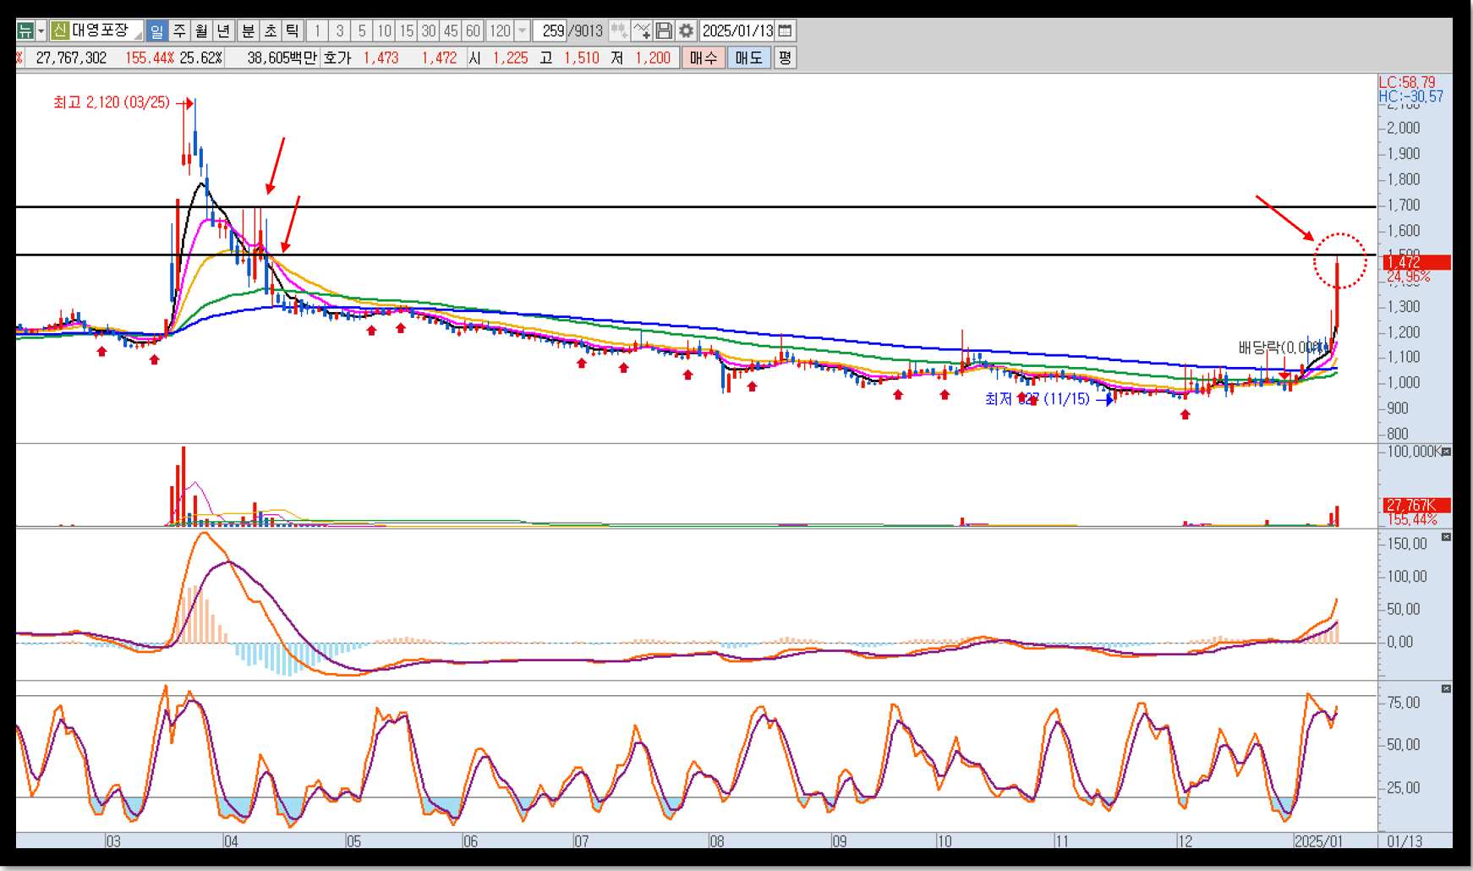Open chart settings gear icon
The width and height of the screenshot is (1473, 871).
point(686,31)
